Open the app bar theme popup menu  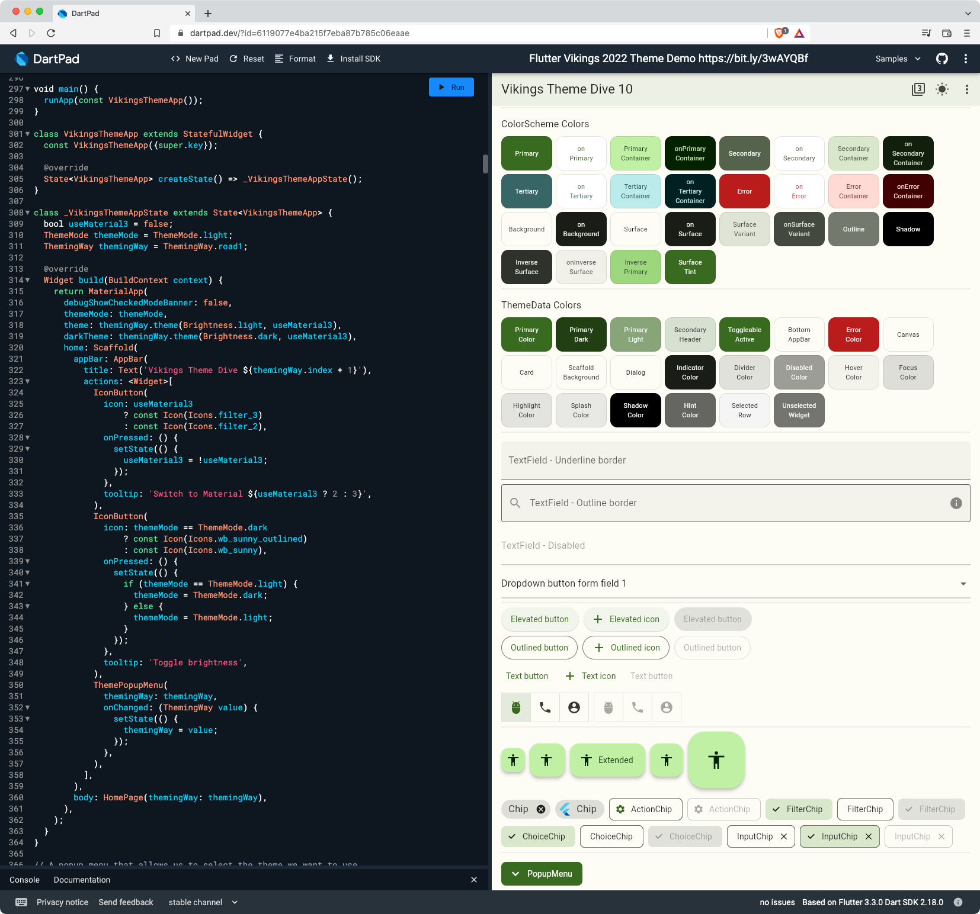tap(966, 89)
